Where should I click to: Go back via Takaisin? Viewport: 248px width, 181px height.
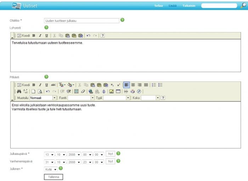(189, 6)
